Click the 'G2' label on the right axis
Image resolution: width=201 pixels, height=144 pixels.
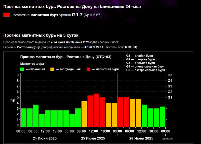pyautogui.click(x=170, y=92)
